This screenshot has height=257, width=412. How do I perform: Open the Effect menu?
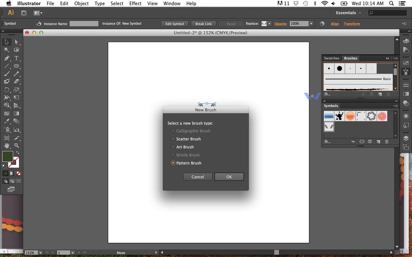click(135, 3)
